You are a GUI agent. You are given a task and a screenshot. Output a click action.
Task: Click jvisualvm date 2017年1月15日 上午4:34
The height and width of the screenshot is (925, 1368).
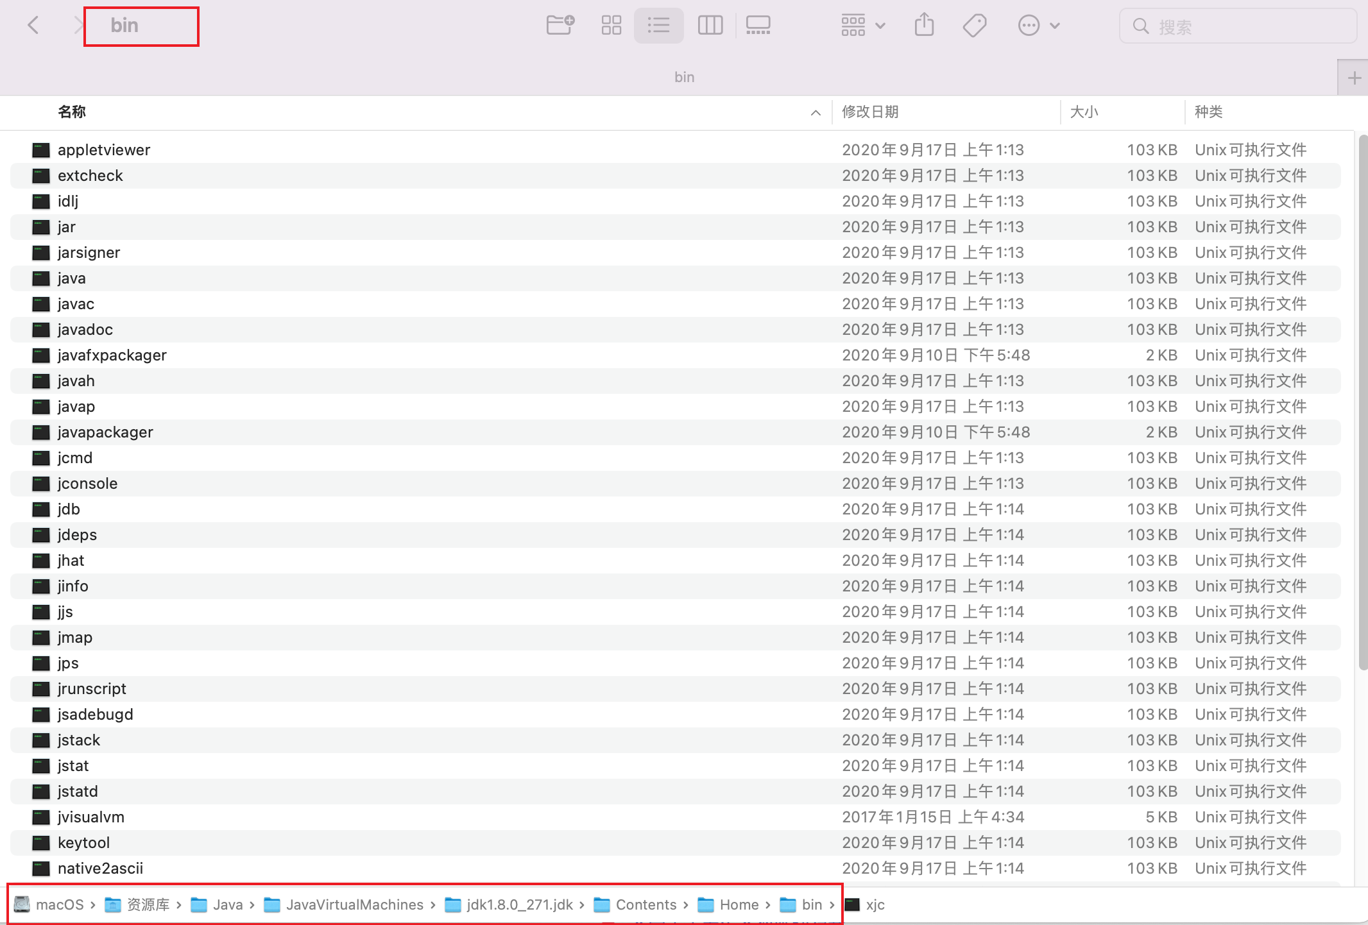[x=932, y=817]
